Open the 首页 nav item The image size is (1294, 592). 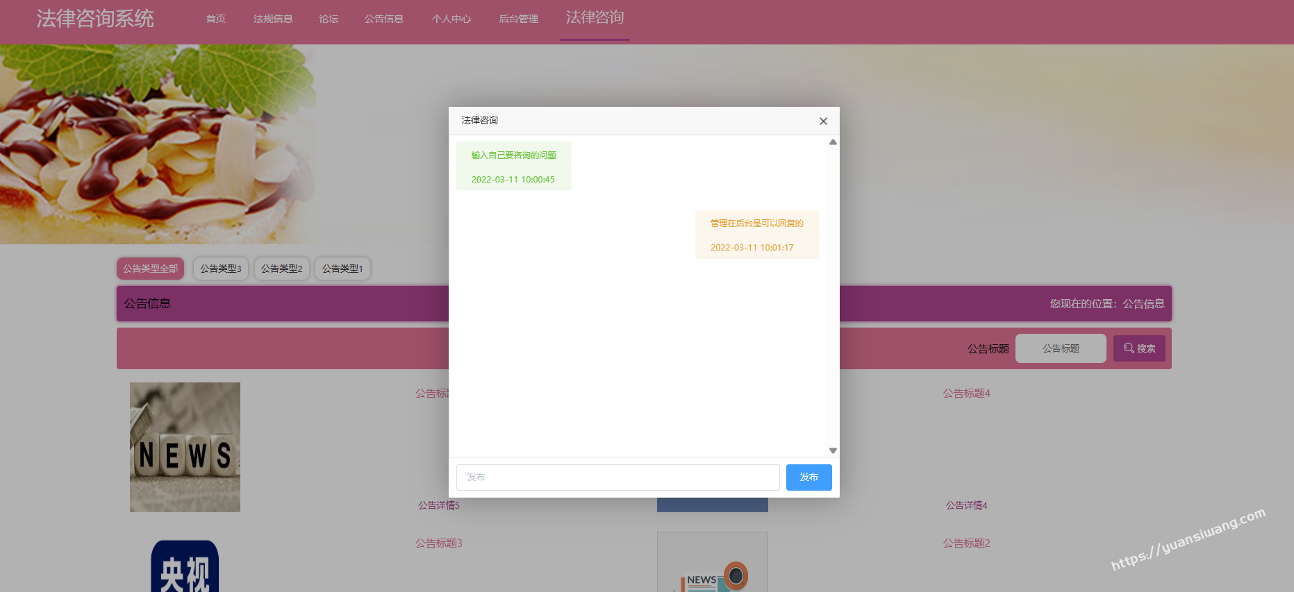215,19
